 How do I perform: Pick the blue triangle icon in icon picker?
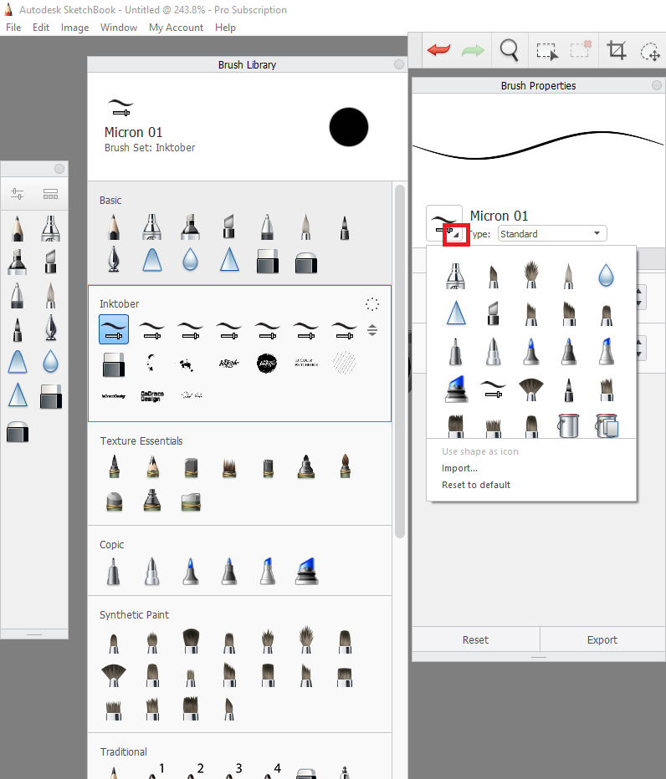(x=456, y=313)
